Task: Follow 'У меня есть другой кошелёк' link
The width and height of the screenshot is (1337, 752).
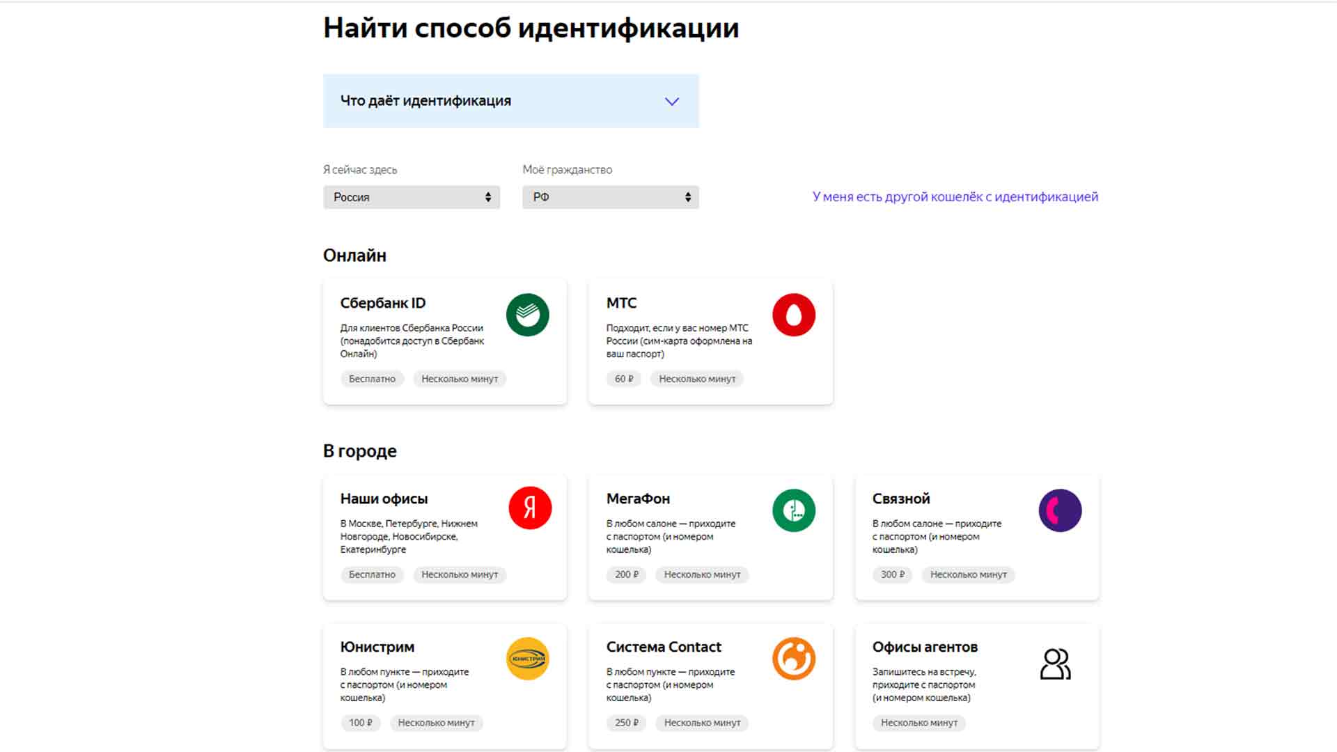Action: tap(955, 197)
